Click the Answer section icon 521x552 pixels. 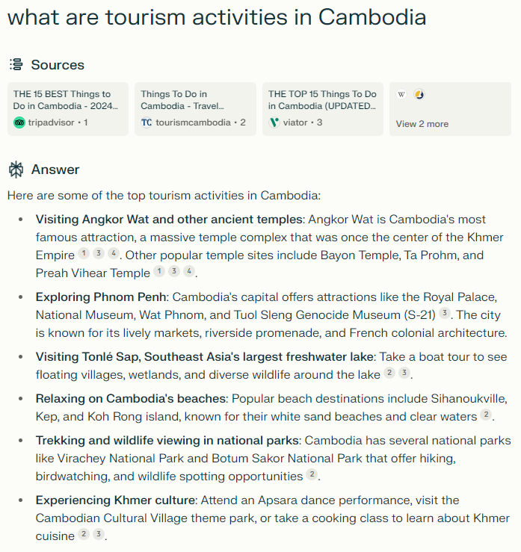[x=16, y=170]
